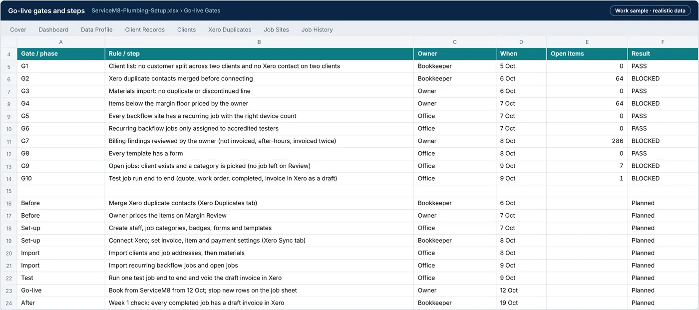
Task: Open the Data Profile tab
Action: click(97, 29)
